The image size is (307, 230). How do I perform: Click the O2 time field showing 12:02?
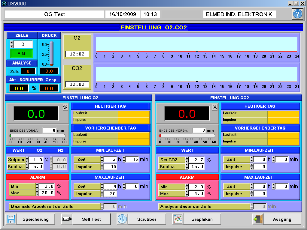click(77, 54)
